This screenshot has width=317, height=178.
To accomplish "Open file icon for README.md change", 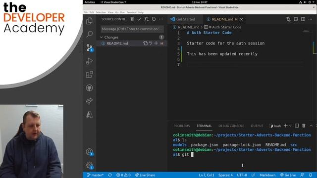I will (145, 43).
